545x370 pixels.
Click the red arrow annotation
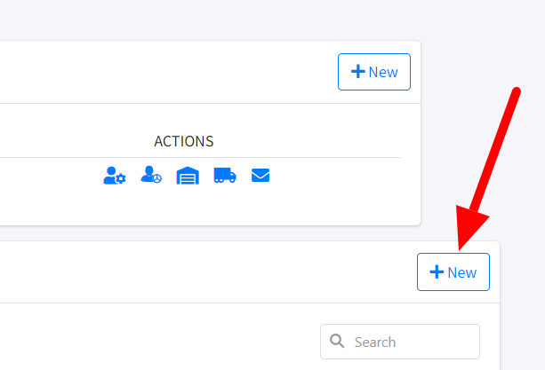(x=488, y=167)
